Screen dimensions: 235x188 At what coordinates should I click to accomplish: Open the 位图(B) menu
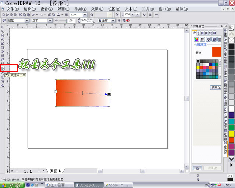(x=114, y=9)
